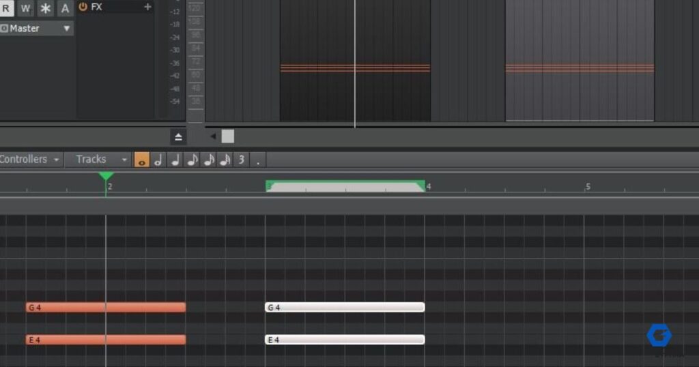Select the lighter MIDI clip on the right
Viewport: 699px width, 367px height.
[x=580, y=61]
